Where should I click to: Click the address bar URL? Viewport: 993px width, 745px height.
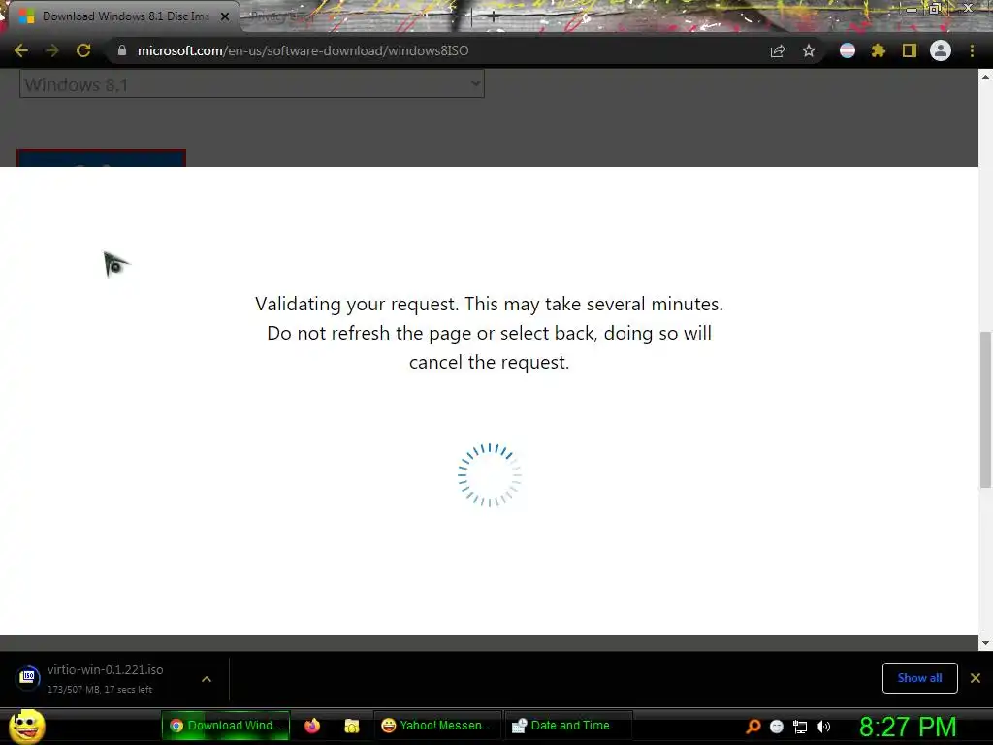[x=303, y=50]
